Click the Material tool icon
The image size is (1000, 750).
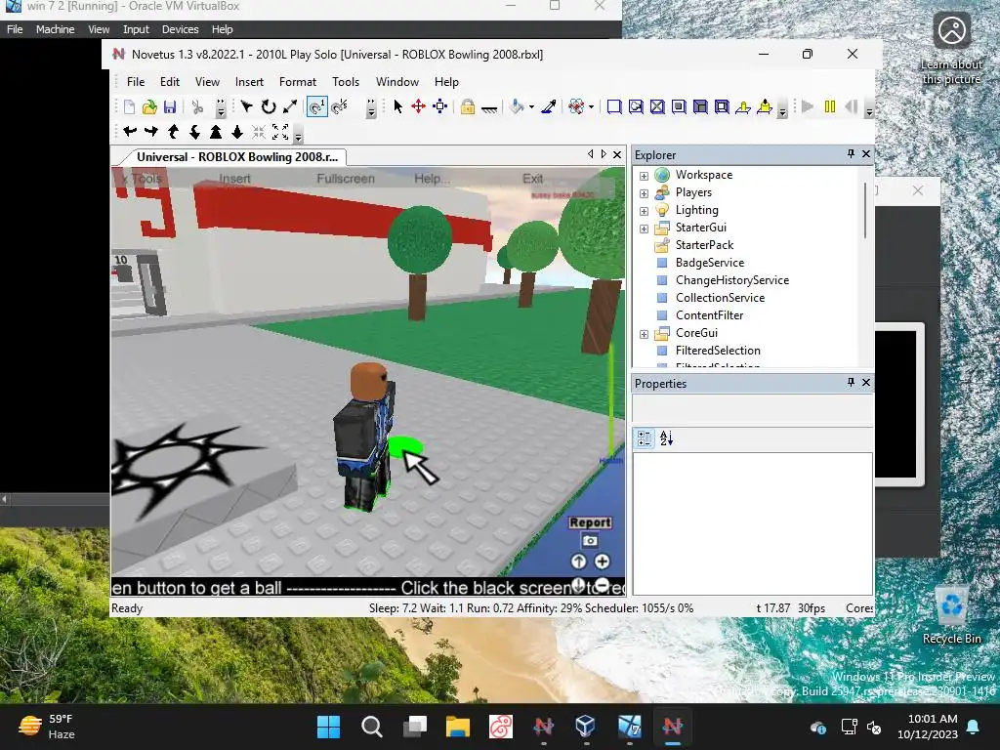pyautogui.click(x=576, y=106)
